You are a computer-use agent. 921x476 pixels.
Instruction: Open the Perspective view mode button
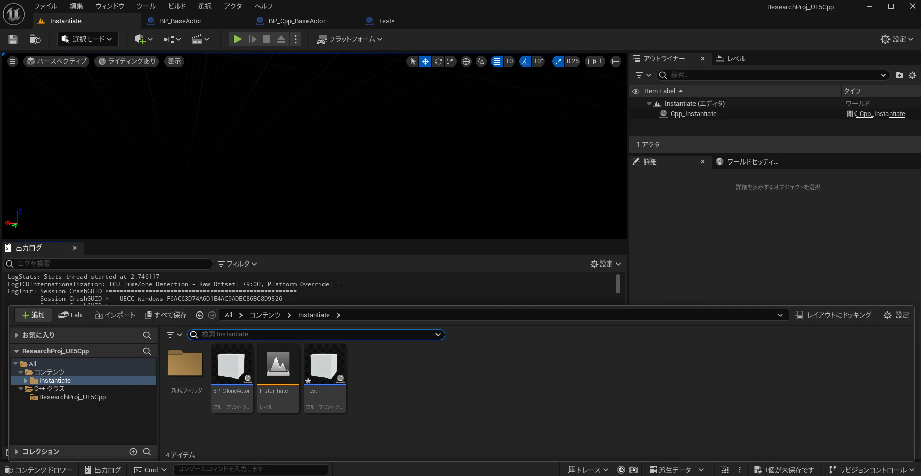click(x=57, y=61)
